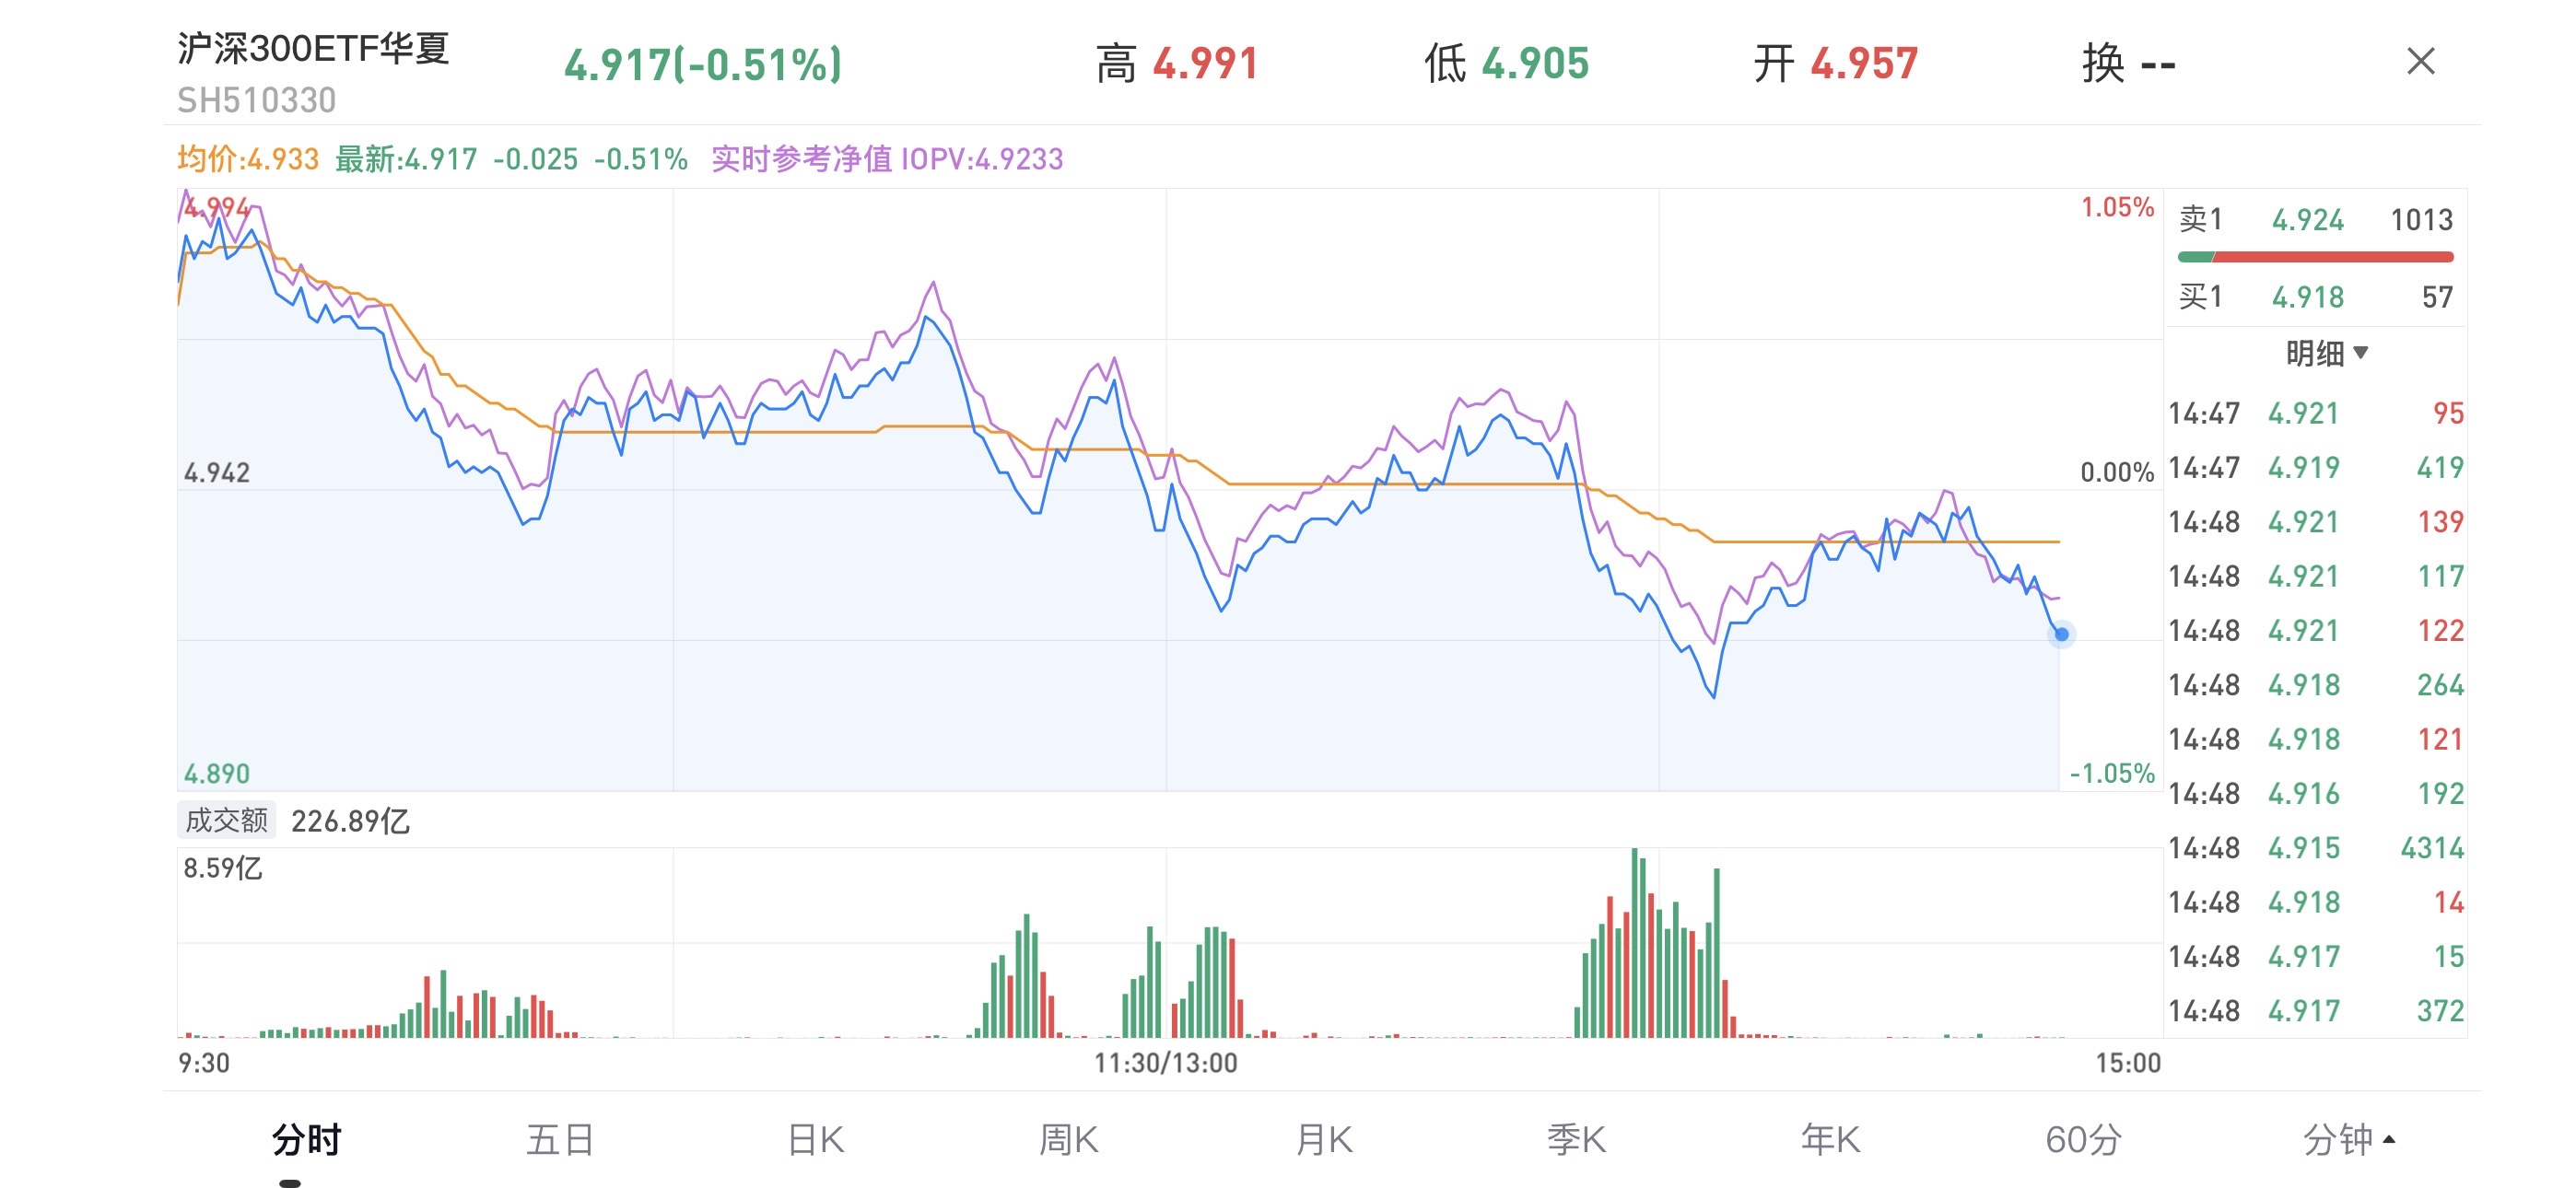Open the 月K chart tab
This screenshot has width=2576, height=1188.
pos(1323,1139)
